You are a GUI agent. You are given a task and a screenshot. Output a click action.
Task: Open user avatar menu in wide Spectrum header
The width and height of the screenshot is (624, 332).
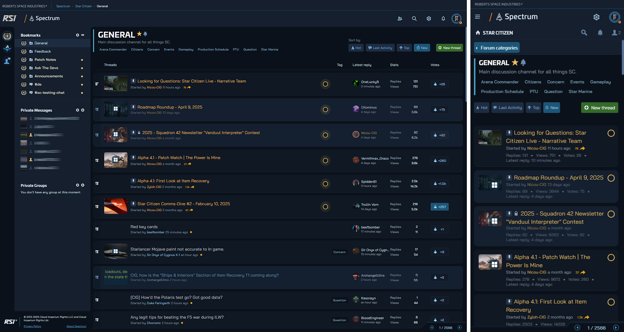tap(456, 19)
